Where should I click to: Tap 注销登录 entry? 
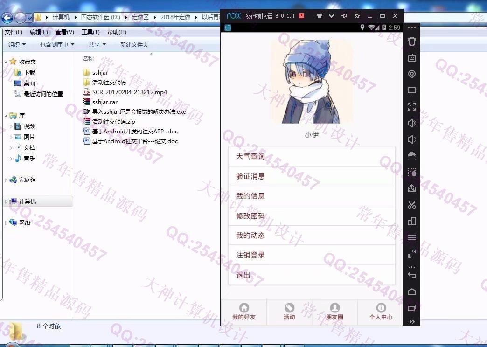pyautogui.click(x=312, y=255)
